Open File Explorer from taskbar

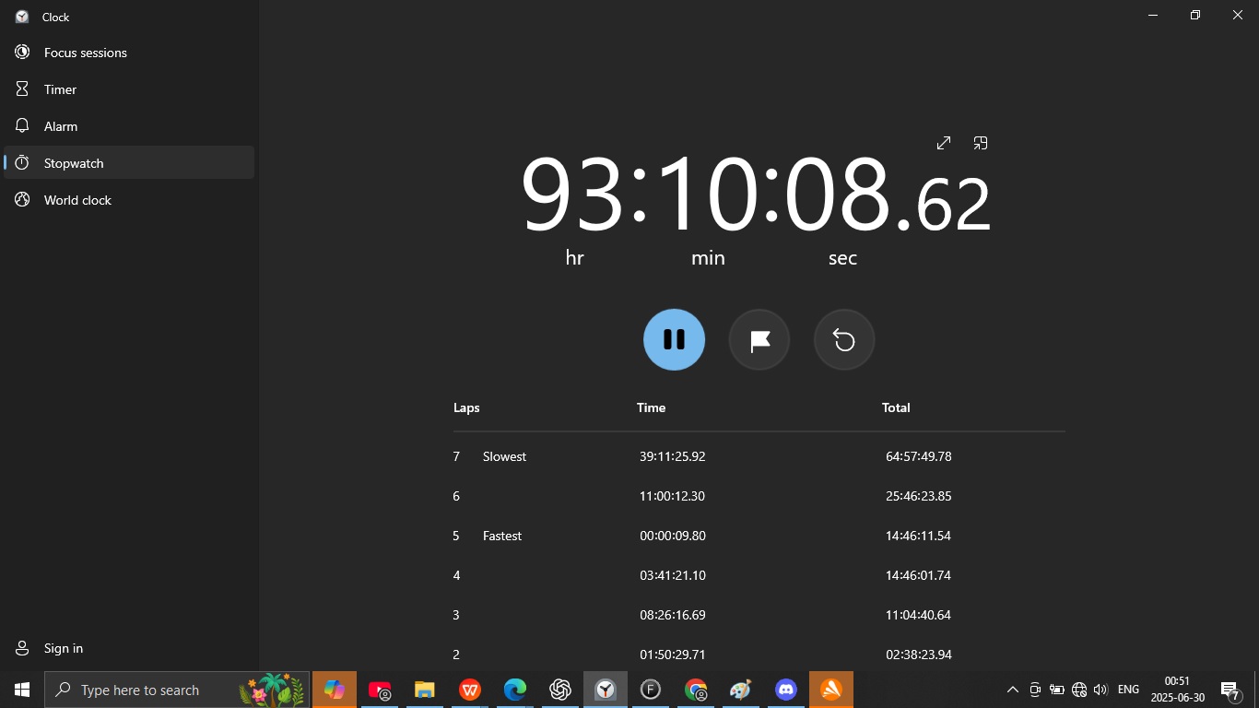click(424, 690)
